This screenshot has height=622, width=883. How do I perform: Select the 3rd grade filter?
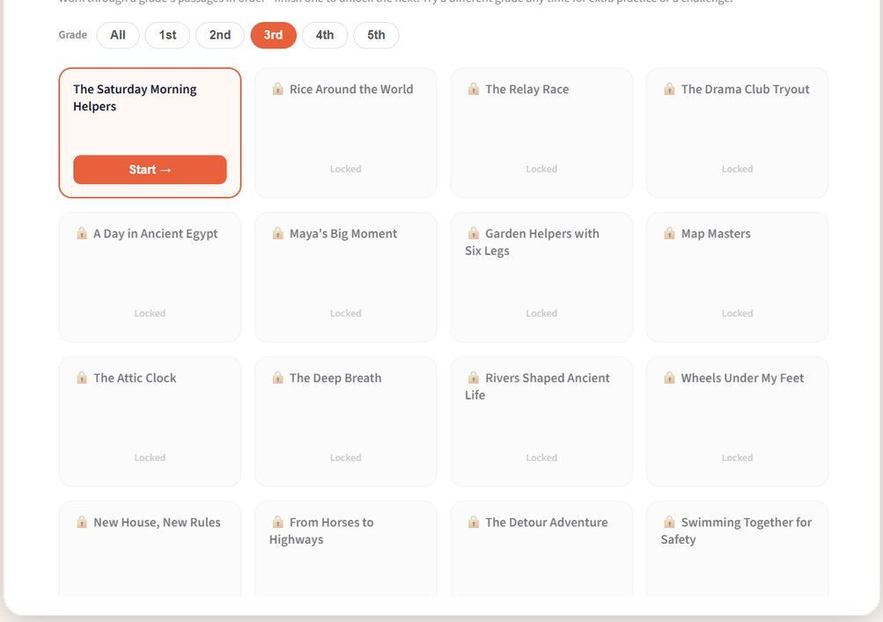point(273,35)
